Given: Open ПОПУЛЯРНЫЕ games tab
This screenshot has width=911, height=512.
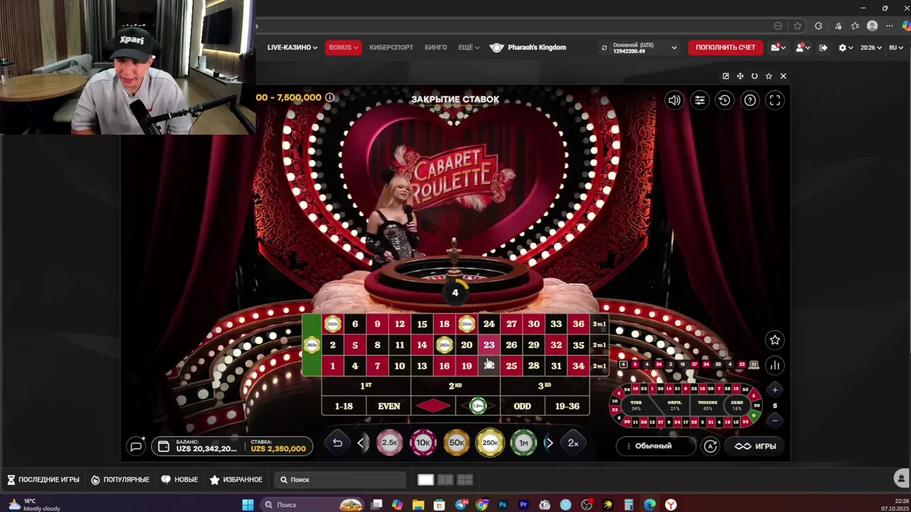Looking at the screenshot, I should (x=120, y=480).
